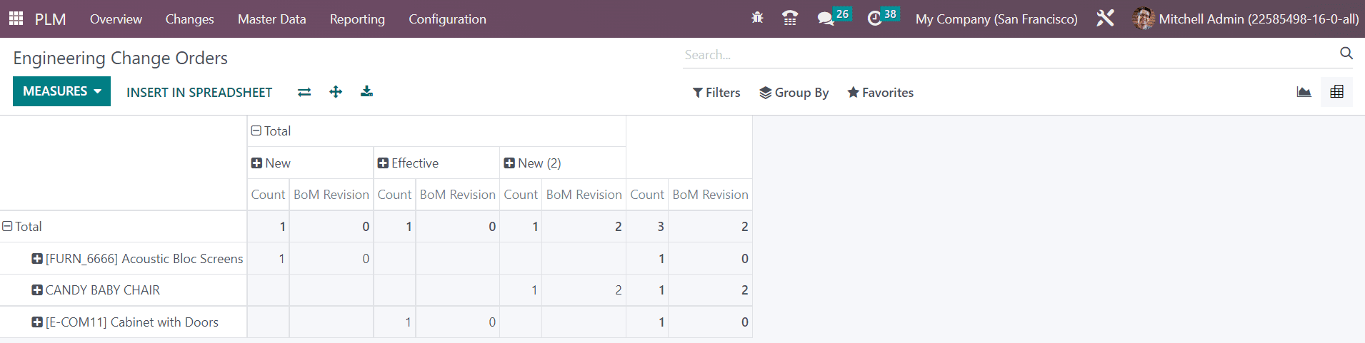Image resolution: width=1365 pixels, height=343 pixels.
Task: Click INSERT IN SPREADSHEET button
Action: tap(199, 92)
